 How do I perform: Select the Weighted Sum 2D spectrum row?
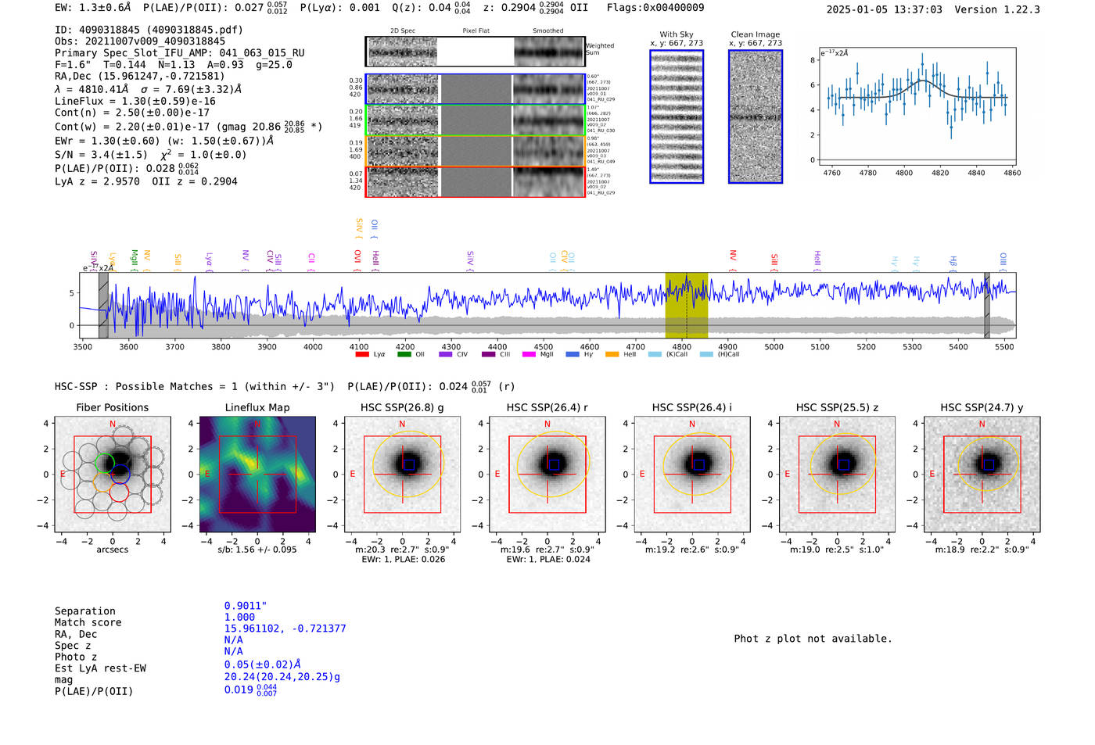(476, 52)
